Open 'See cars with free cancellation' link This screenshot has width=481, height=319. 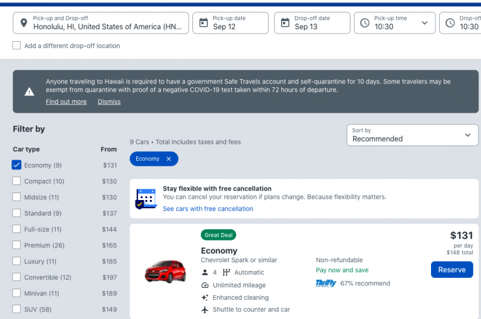(208, 209)
